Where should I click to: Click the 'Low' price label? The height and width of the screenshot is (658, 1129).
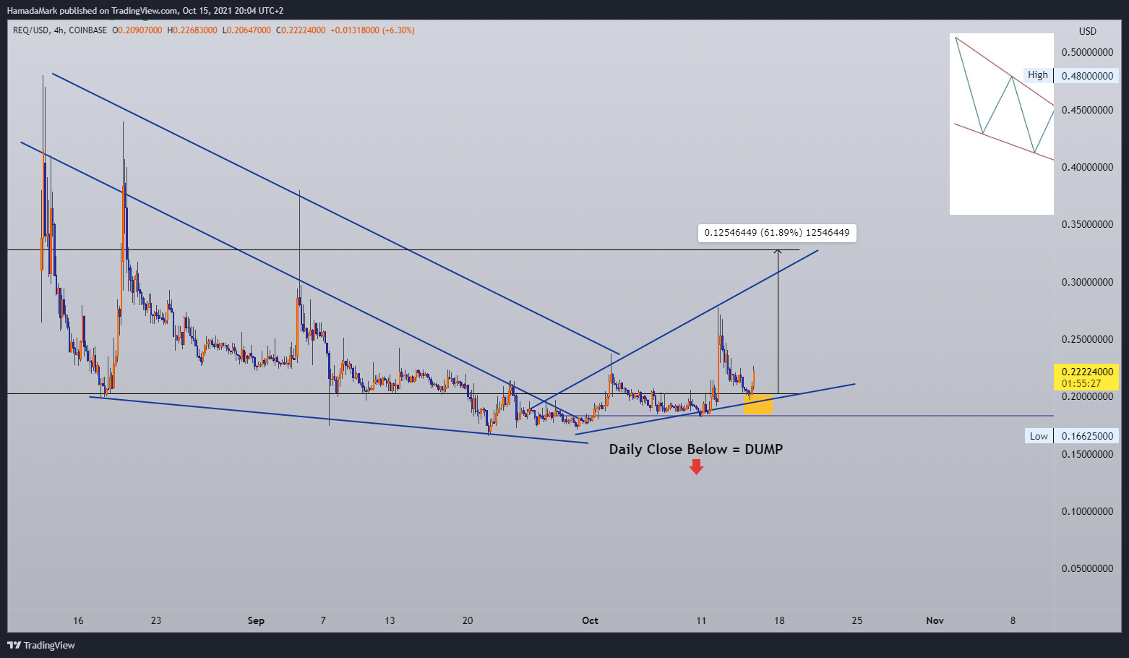1039,436
